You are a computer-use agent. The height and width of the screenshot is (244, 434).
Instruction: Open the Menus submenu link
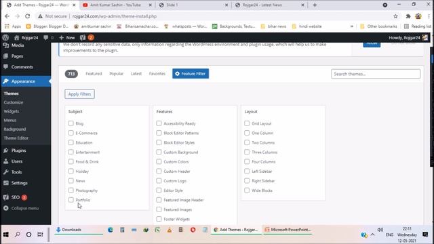[10, 120]
